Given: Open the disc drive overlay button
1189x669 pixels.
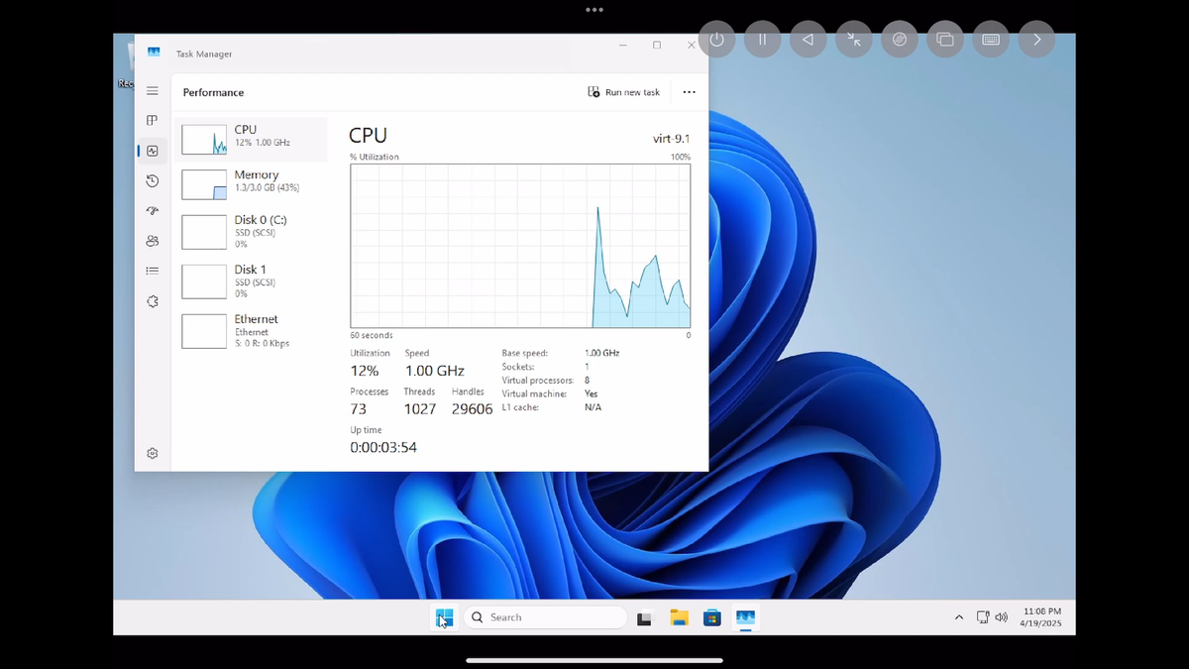Looking at the screenshot, I should (x=900, y=40).
